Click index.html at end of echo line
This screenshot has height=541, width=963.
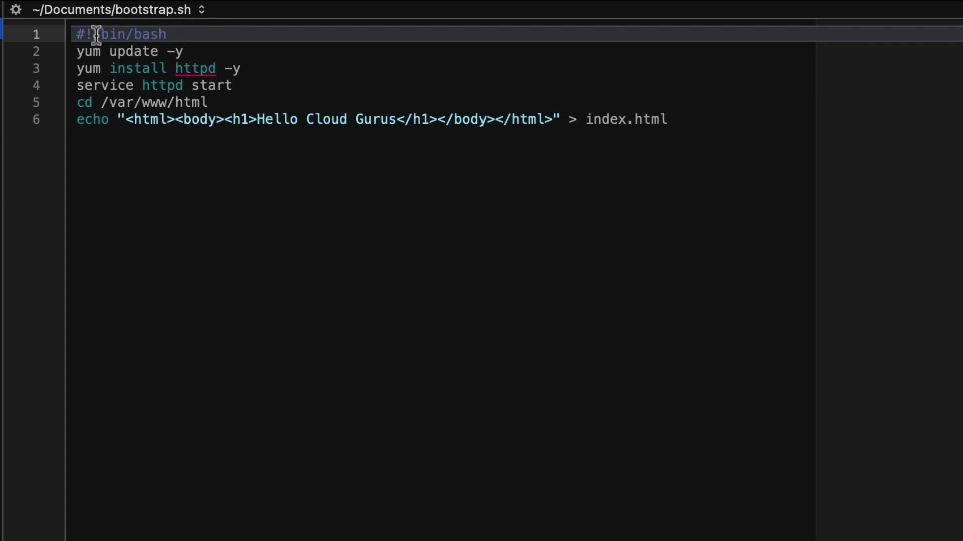[x=626, y=119]
